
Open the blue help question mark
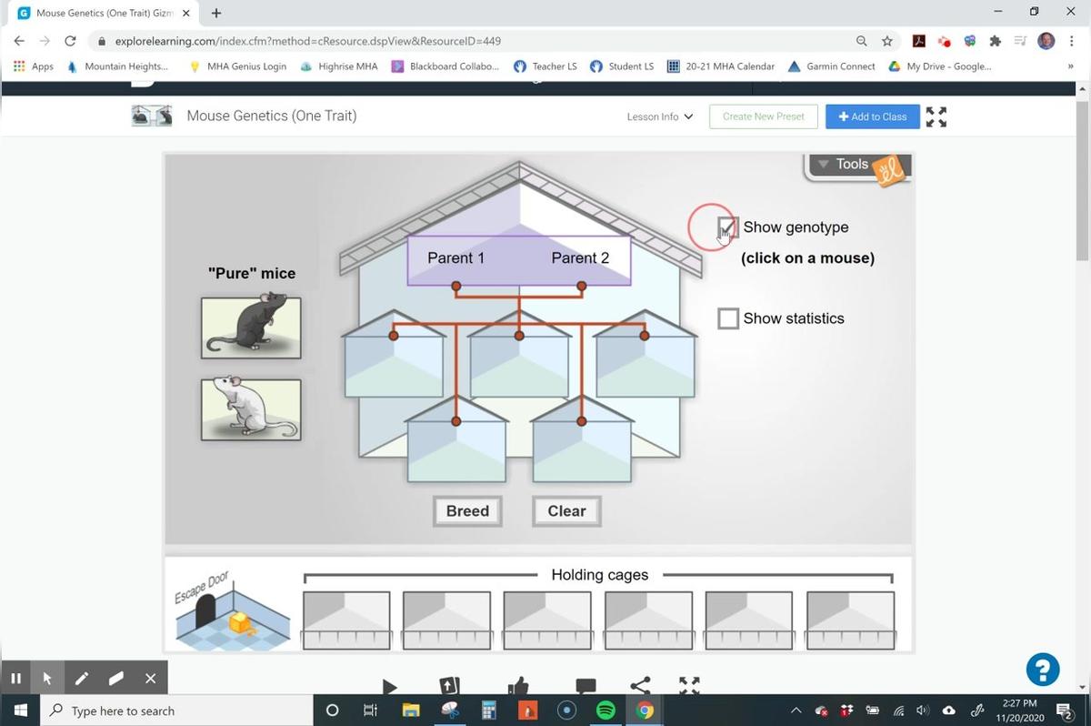tap(1043, 670)
